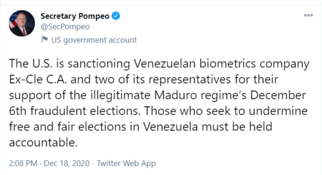Visit the @SecPompeo handle link
The width and height of the screenshot is (322, 175).
click(x=65, y=27)
